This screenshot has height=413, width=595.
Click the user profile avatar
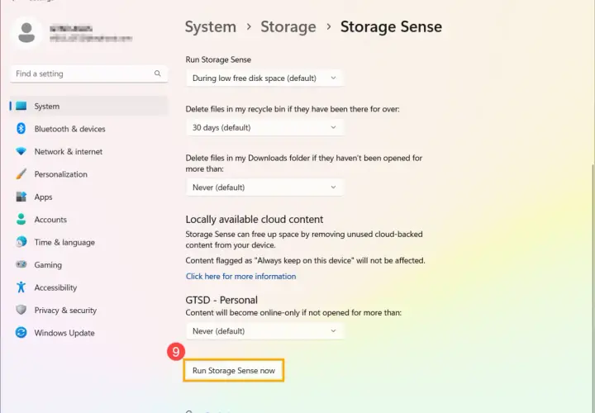26,32
